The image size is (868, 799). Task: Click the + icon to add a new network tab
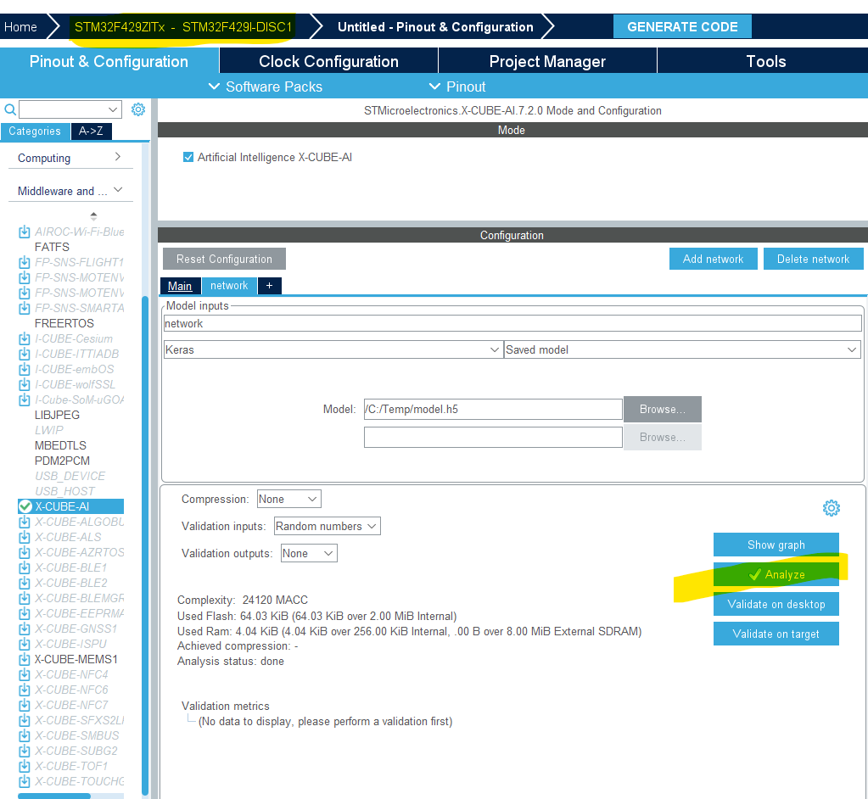[269, 286]
